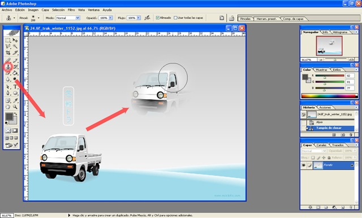Select the Pen tool

(x=8, y=93)
